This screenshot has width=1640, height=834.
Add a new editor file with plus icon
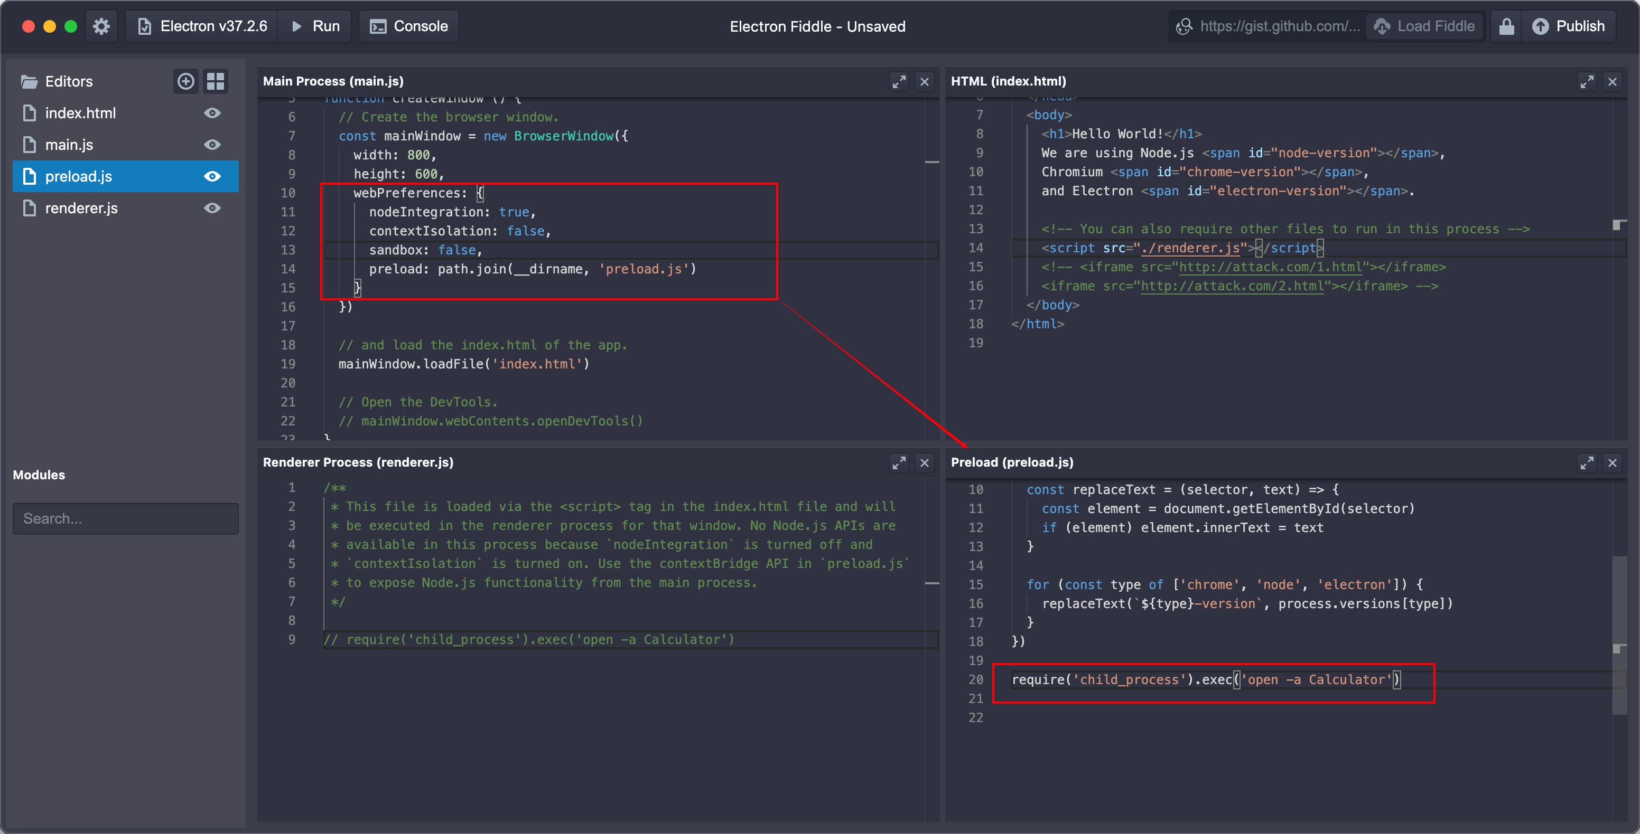[186, 81]
